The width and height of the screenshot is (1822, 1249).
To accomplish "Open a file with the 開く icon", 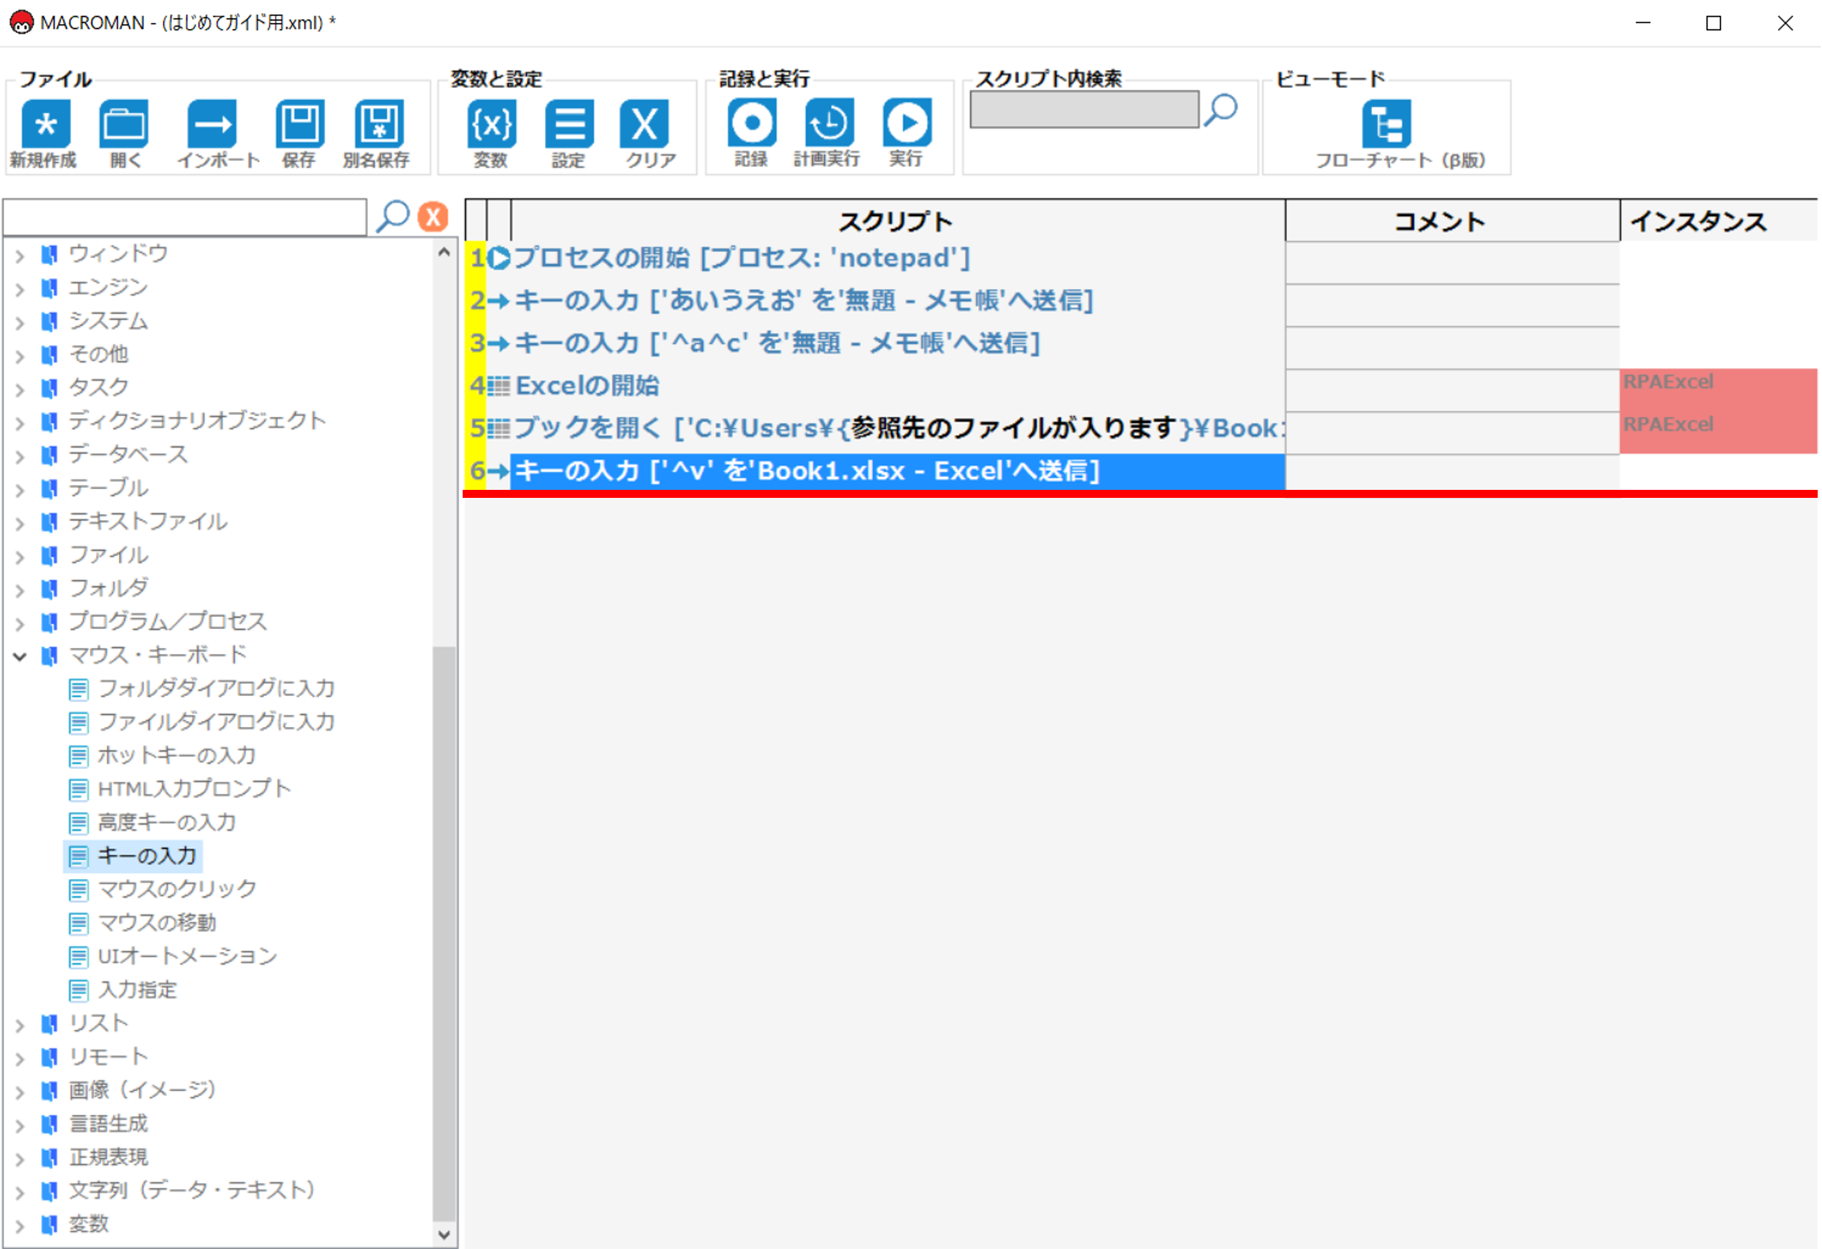I will pyautogui.click(x=124, y=123).
